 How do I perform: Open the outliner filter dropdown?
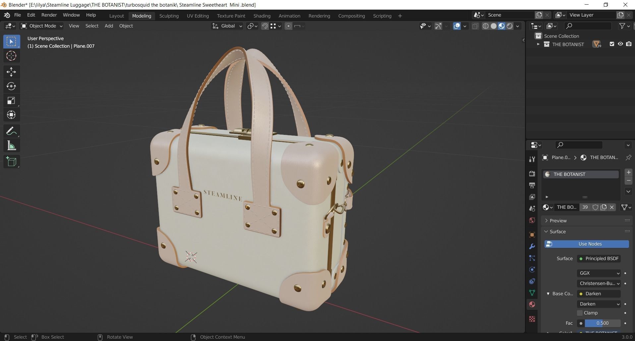click(x=624, y=26)
